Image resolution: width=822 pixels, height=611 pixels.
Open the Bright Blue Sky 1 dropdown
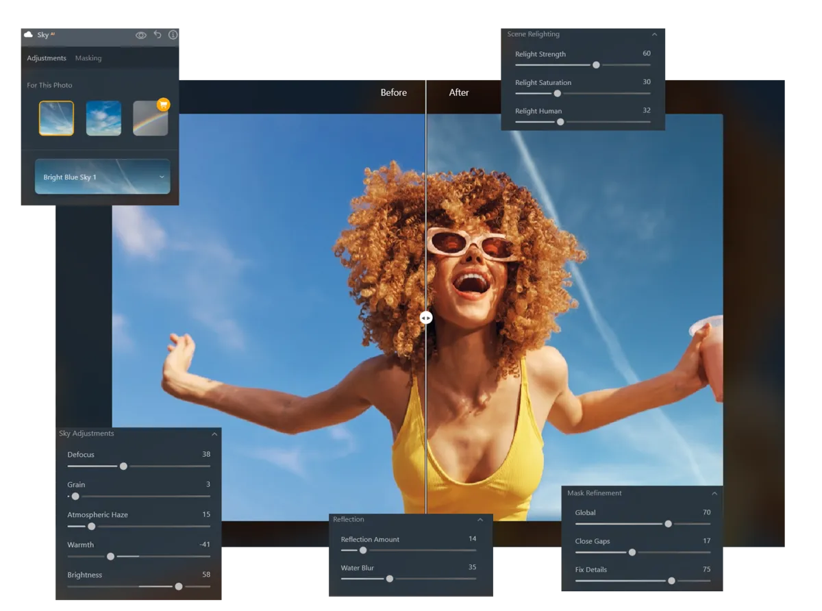pyautogui.click(x=101, y=176)
